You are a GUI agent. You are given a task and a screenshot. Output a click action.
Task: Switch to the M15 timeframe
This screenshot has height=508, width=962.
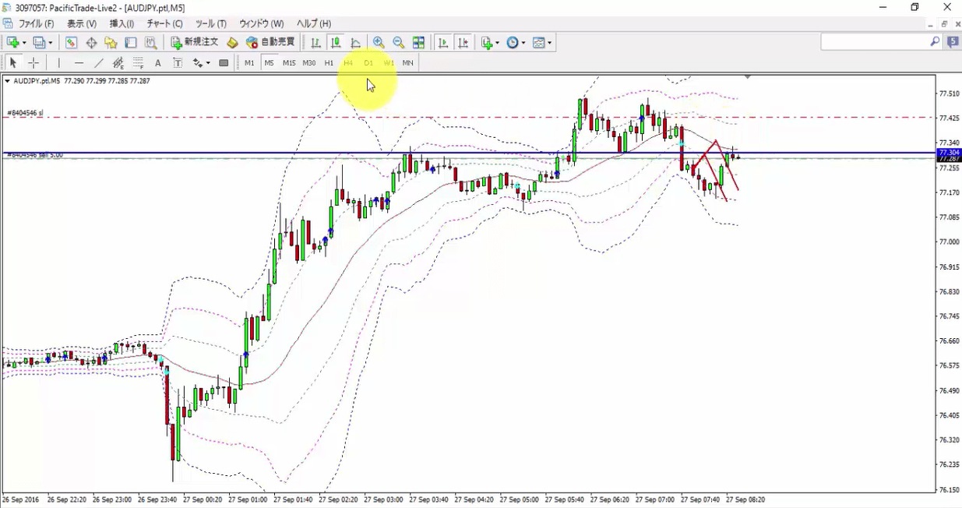click(289, 62)
